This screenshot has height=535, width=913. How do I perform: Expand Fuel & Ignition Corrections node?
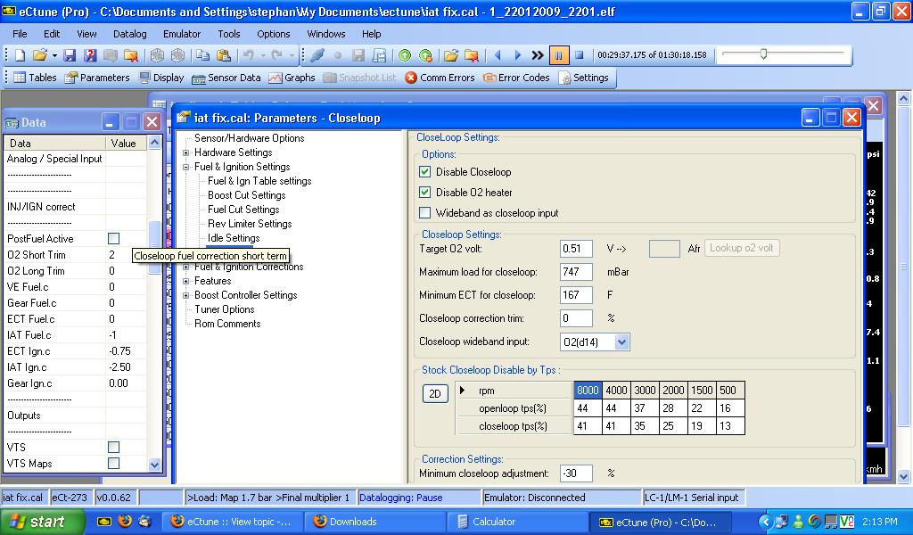185,267
